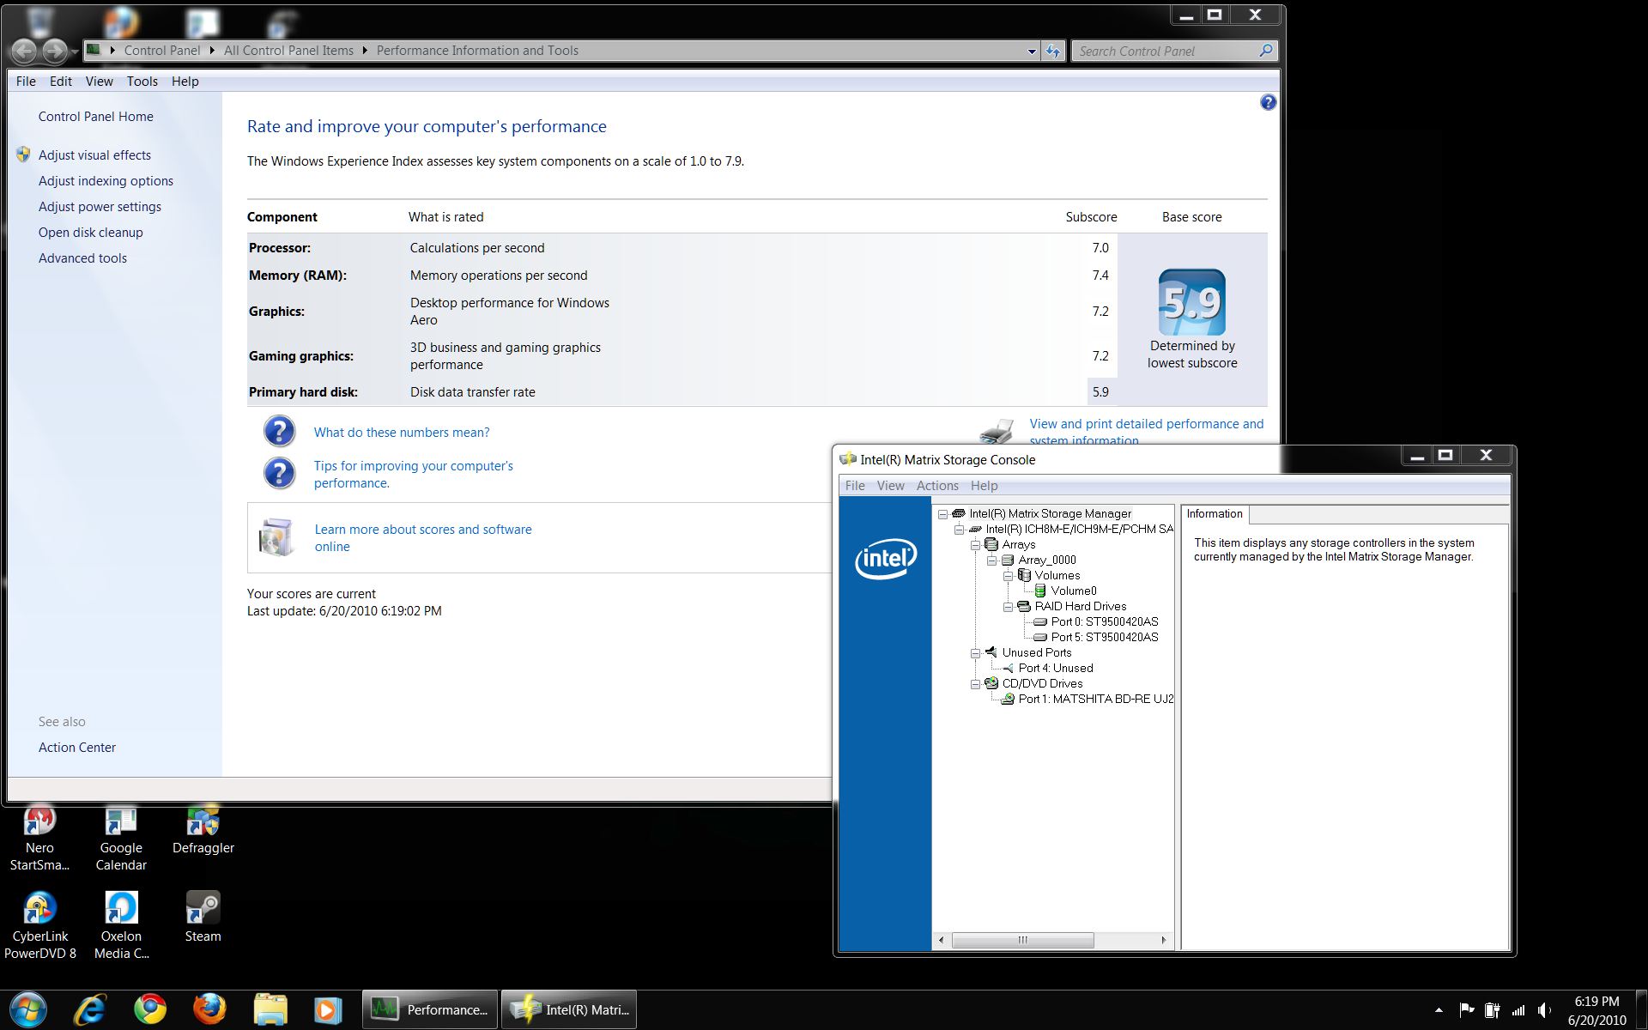Click the 'What do these numbers mean' question icon
Screen dimensions: 1648x1030
tap(279, 431)
